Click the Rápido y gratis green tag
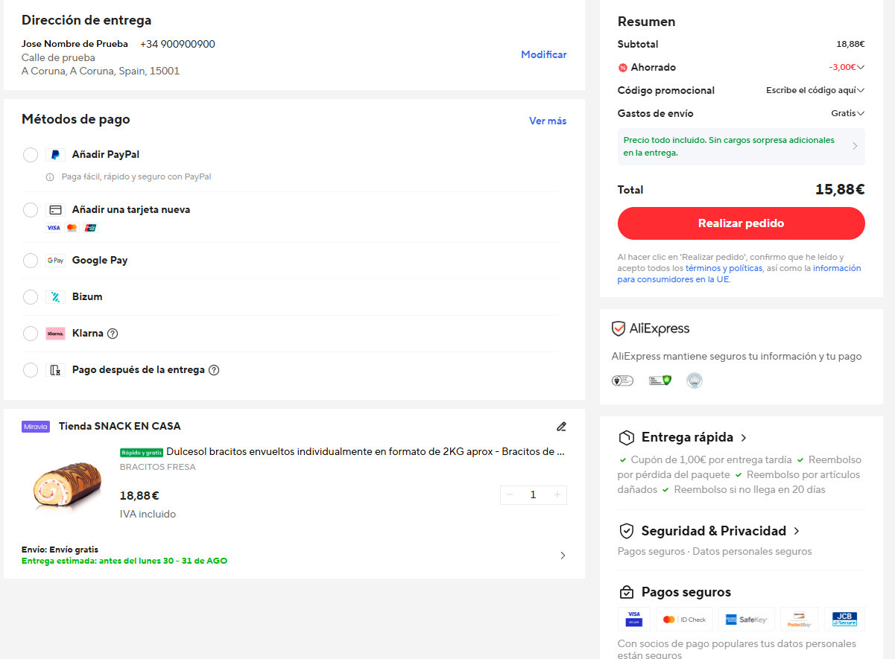The image size is (895, 659). tap(142, 452)
